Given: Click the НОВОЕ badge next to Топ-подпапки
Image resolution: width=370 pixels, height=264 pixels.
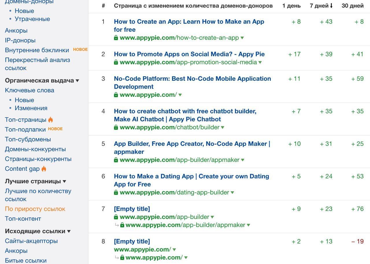Looking at the screenshot, I should [55, 129].
